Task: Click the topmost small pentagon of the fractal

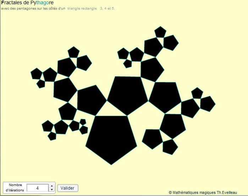Action: pos(160,32)
